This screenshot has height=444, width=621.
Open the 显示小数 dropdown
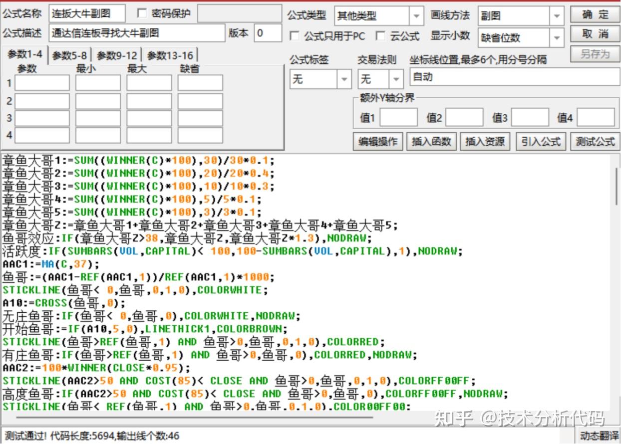coord(557,37)
